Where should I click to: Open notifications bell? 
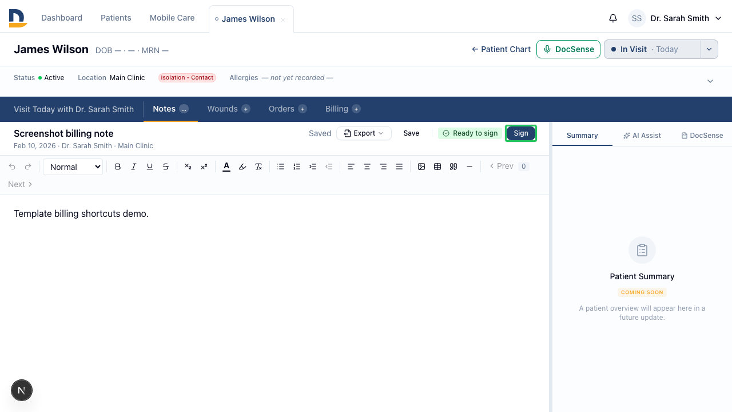(613, 18)
